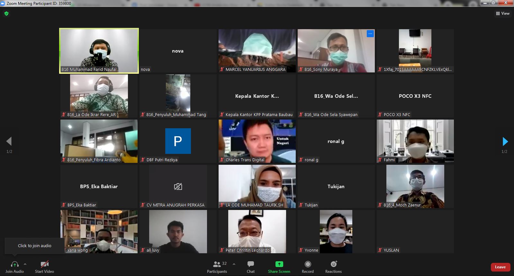Expand the arrow next to Participants count
This screenshot has height=276, width=514.
coord(234,264)
